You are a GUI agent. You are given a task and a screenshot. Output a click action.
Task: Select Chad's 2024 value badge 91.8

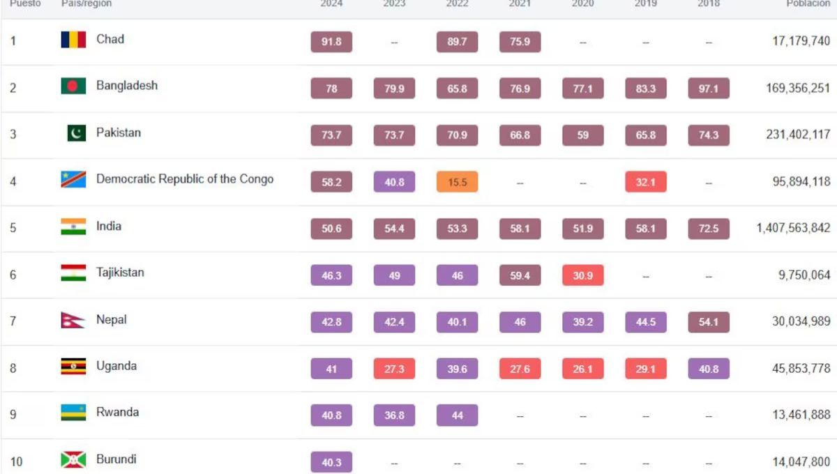click(331, 42)
